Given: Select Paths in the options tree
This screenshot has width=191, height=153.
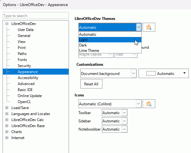Looking at the screenshot, I should coord(22,54).
